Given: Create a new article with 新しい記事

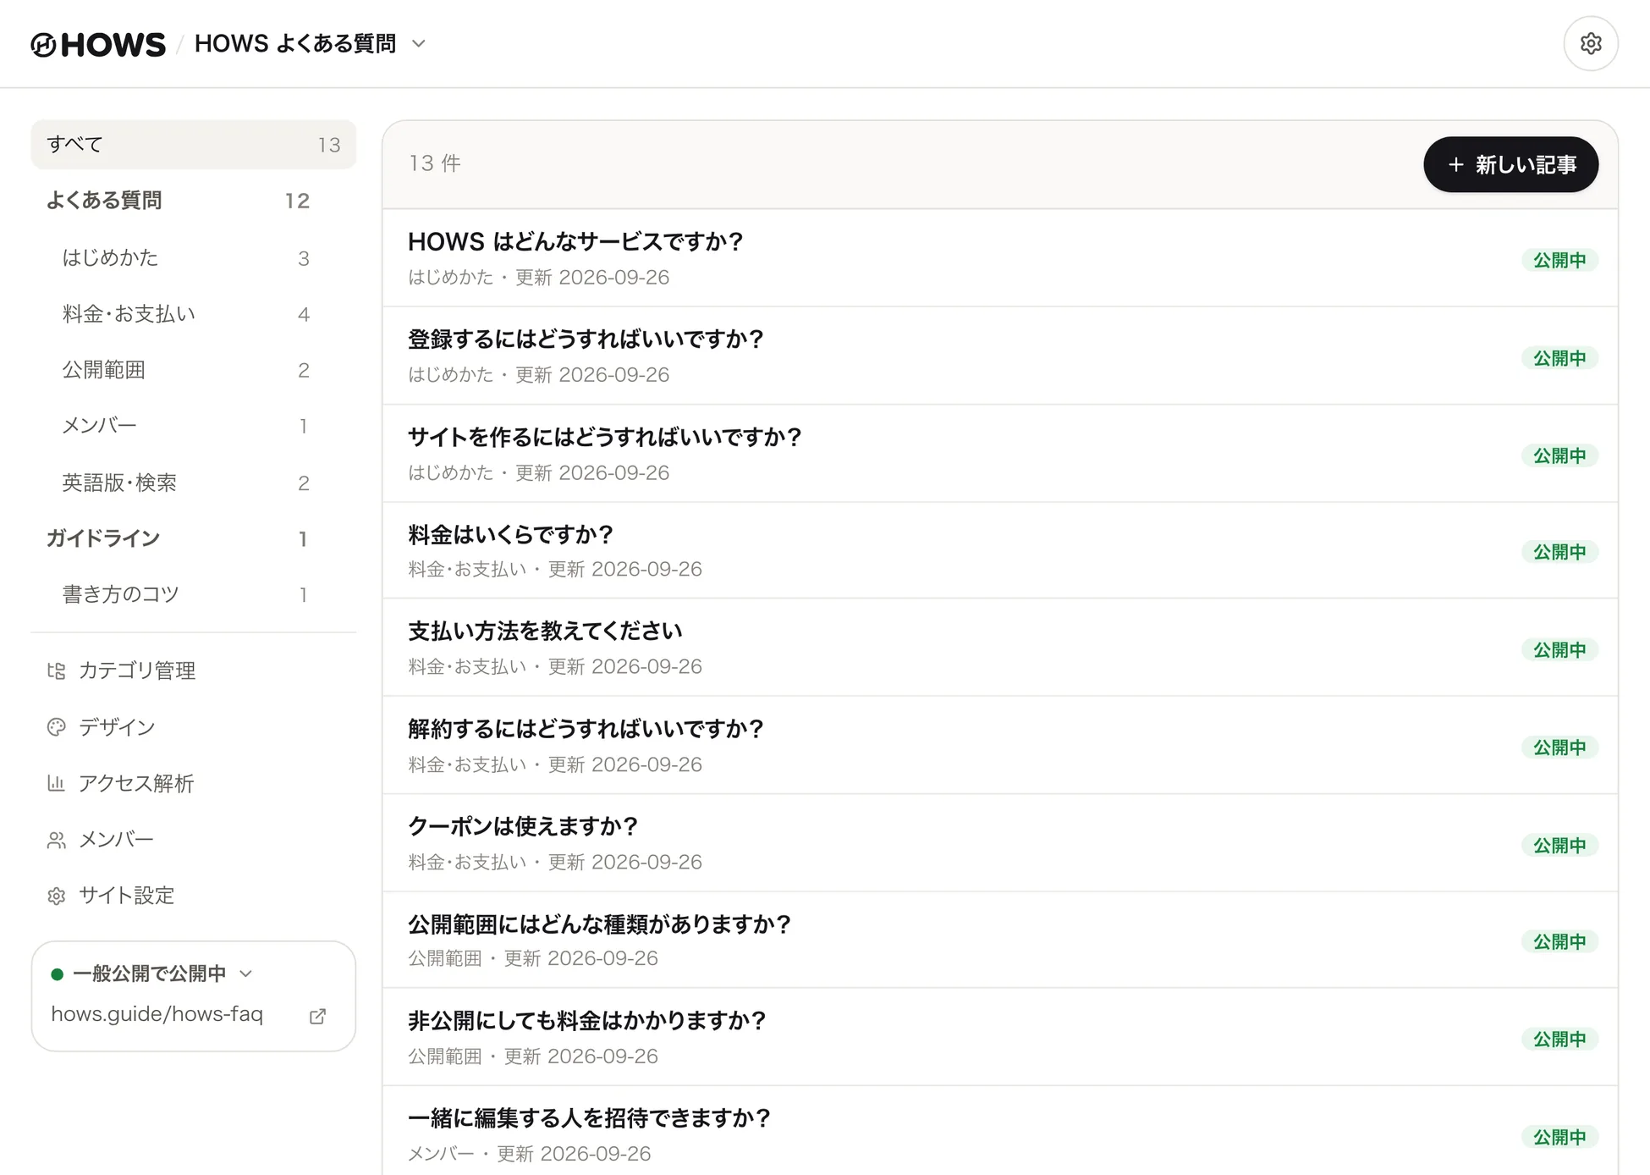Looking at the screenshot, I should pos(1510,164).
